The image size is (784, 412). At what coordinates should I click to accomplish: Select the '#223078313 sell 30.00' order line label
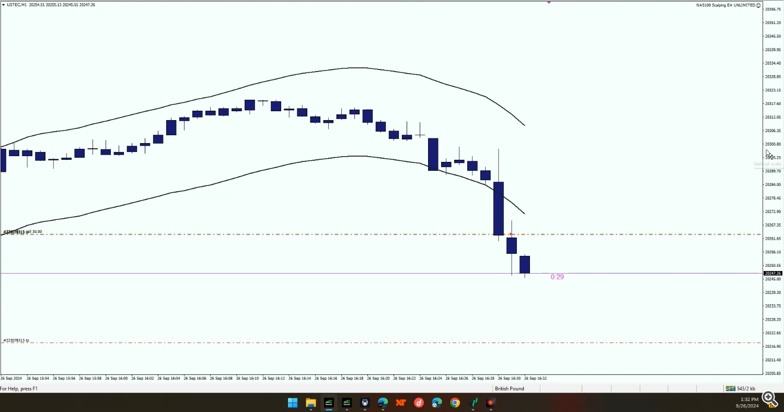click(x=22, y=231)
